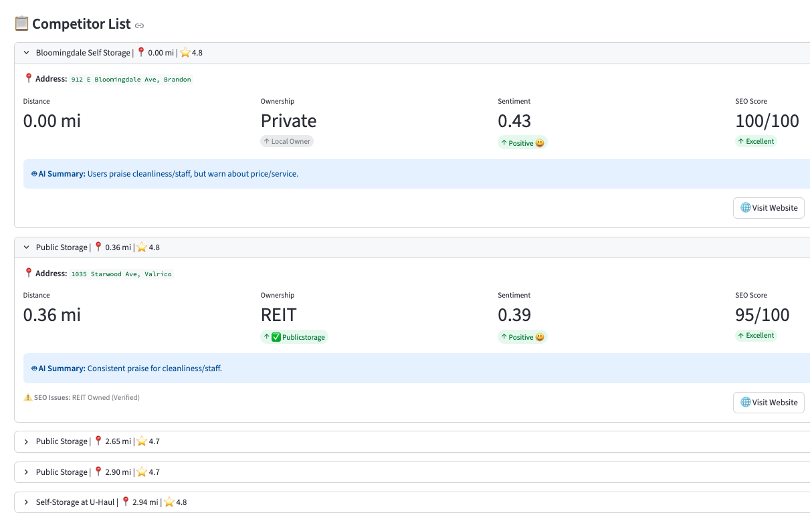Open the 1035 Starwood Ave address link

tap(120, 274)
